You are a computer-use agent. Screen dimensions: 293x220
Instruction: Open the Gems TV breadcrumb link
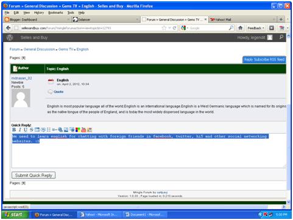[66, 49]
